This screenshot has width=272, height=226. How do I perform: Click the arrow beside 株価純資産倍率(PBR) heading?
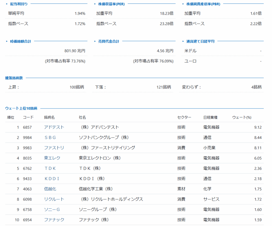(x=183, y=4)
